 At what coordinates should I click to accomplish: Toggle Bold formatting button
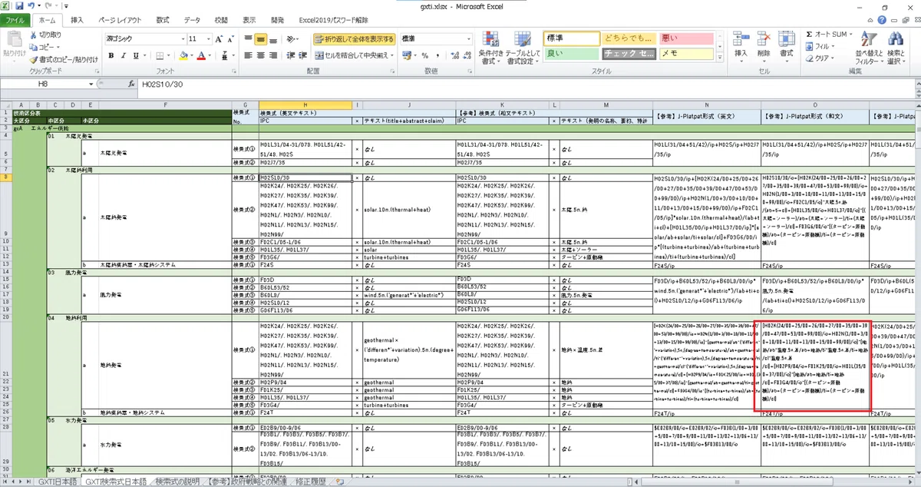[111, 55]
